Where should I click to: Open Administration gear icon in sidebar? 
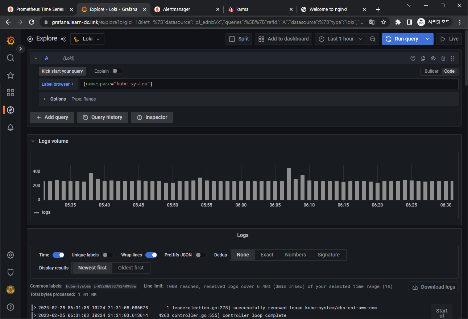[11, 255]
